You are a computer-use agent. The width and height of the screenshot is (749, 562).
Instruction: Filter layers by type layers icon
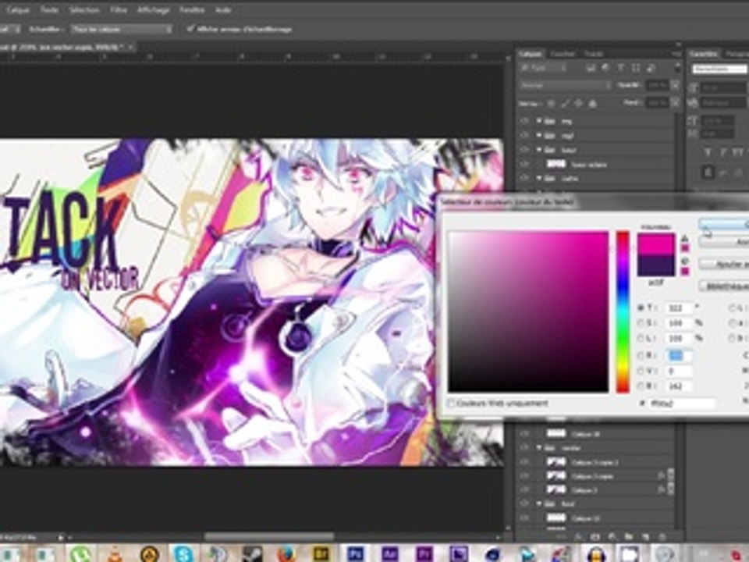coord(620,69)
